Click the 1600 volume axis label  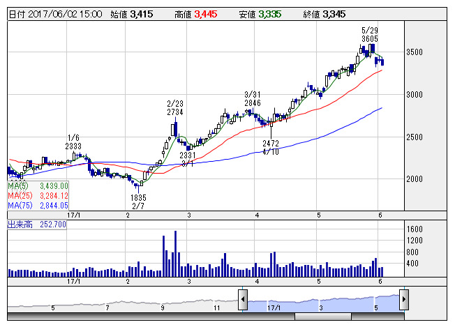point(415,229)
